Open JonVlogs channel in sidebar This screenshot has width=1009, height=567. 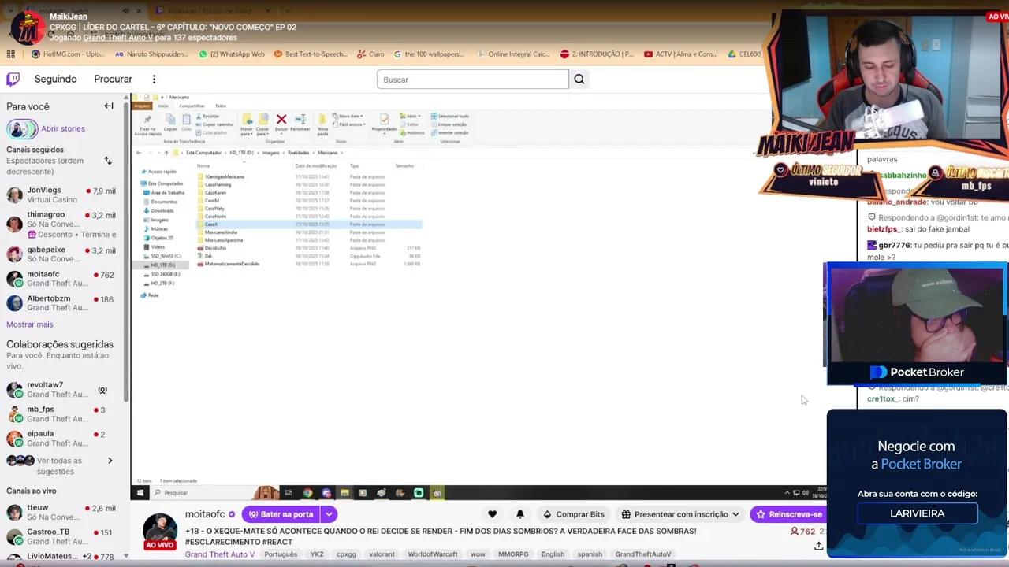61,195
